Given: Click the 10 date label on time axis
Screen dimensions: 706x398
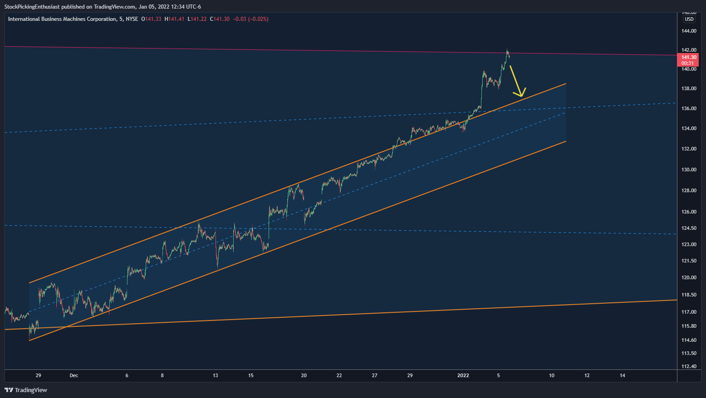Looking at the screenshot, I should (x=552, y=375).
